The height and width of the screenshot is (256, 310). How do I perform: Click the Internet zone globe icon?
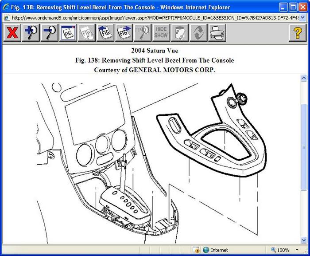point(206,250)
